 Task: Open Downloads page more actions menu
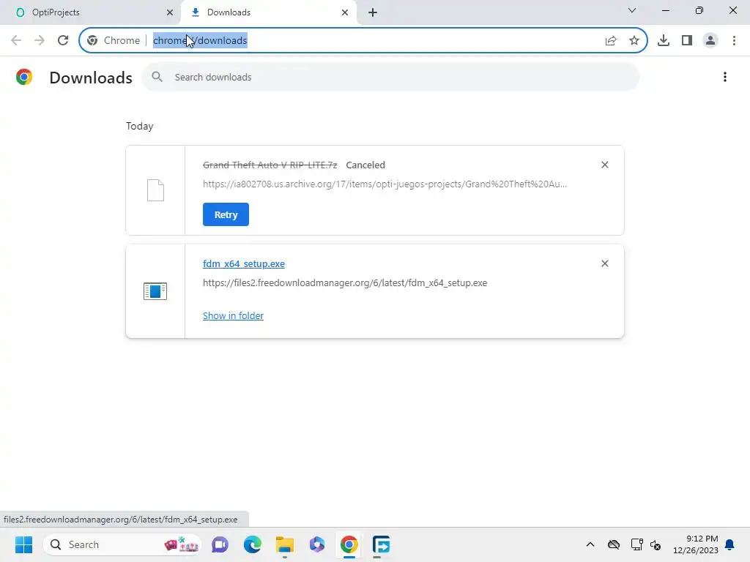[724, 77]
